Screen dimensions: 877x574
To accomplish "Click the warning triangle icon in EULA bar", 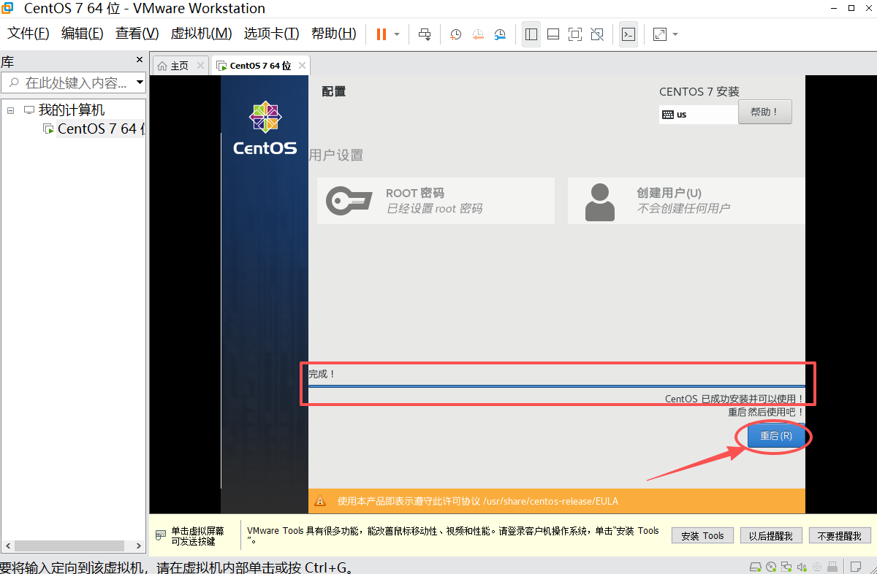I will coord(320,502).
